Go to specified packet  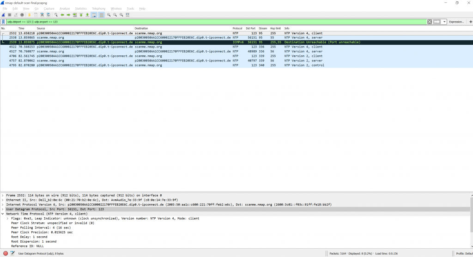pyautogui.click(x=75, y=15)
